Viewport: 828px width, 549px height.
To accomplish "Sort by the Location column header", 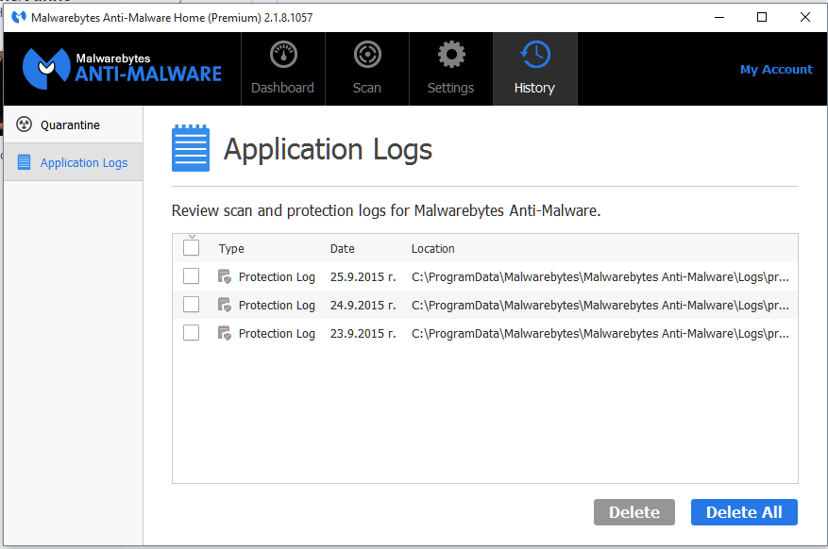I will click(433, 248).
